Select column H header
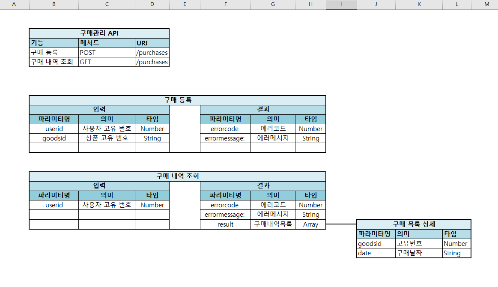The width and height of the screenshot is (498, 287). 310,4
